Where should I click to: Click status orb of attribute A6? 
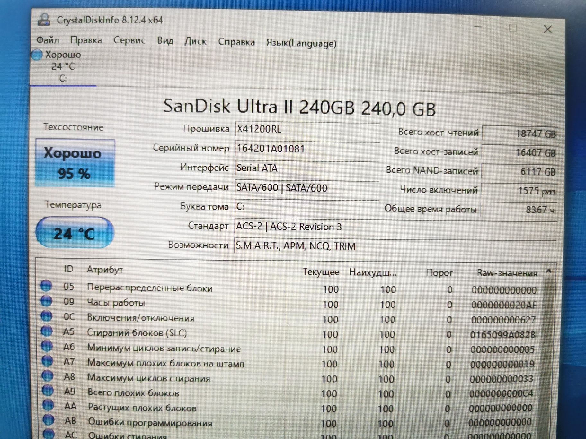coord(48,346)
